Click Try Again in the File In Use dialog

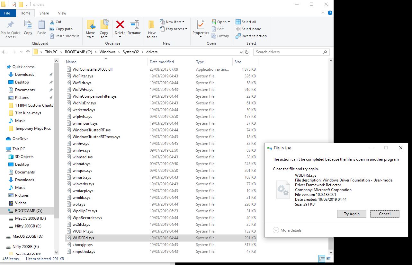[352, 214]
